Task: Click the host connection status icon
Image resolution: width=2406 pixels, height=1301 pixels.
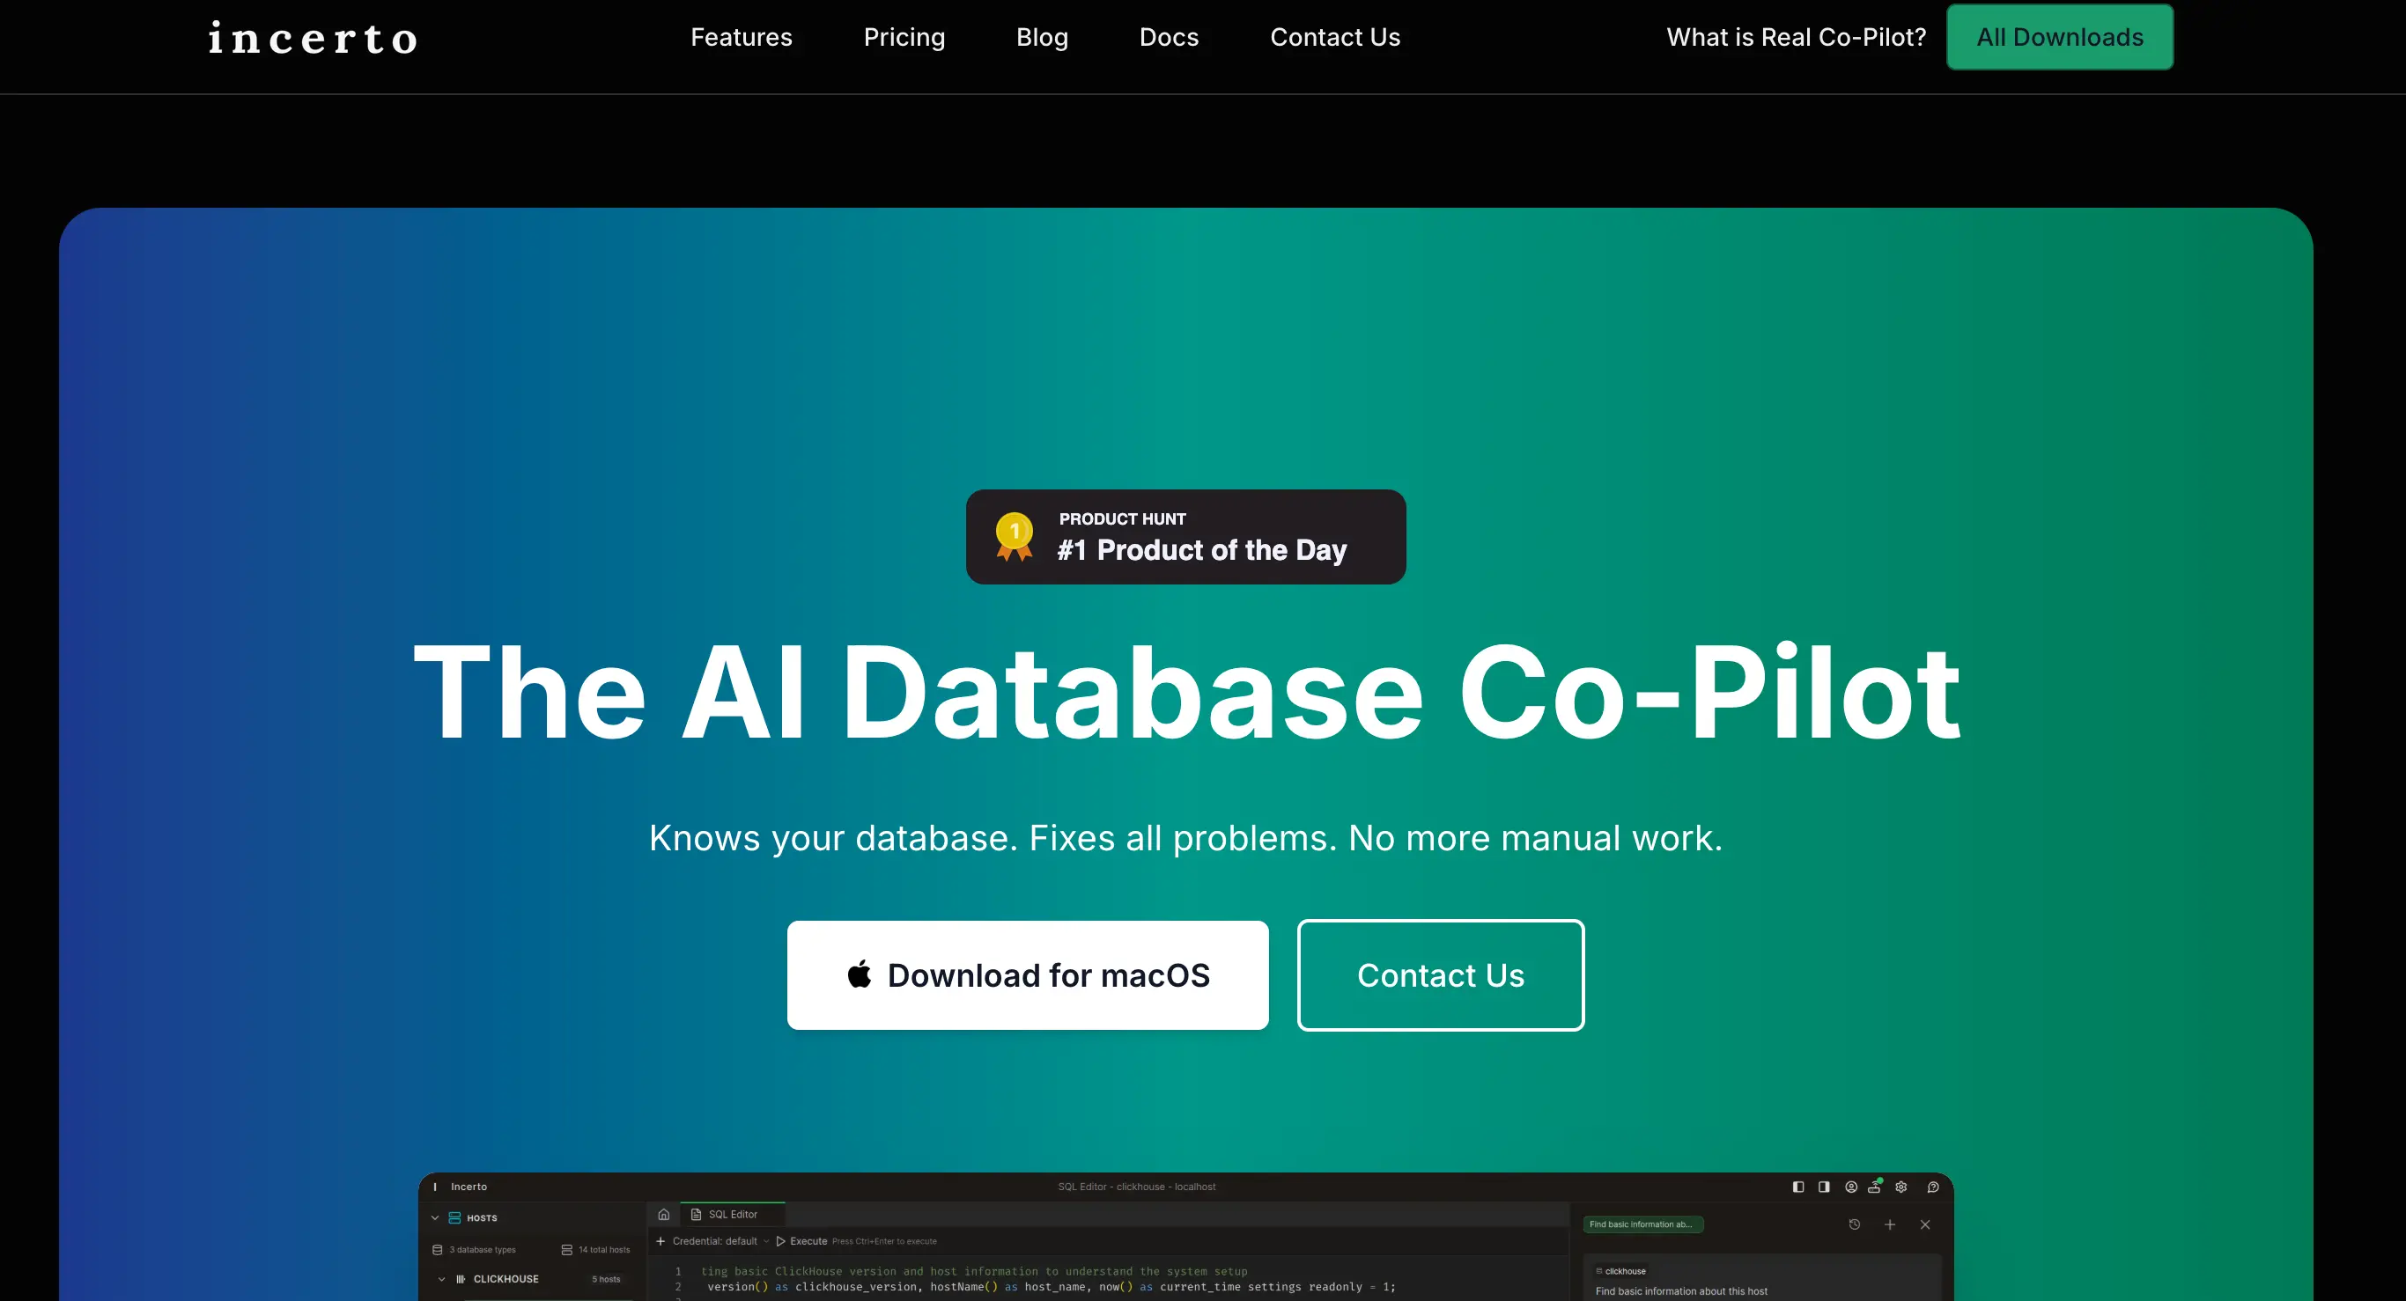Action: [1875, 1187]
